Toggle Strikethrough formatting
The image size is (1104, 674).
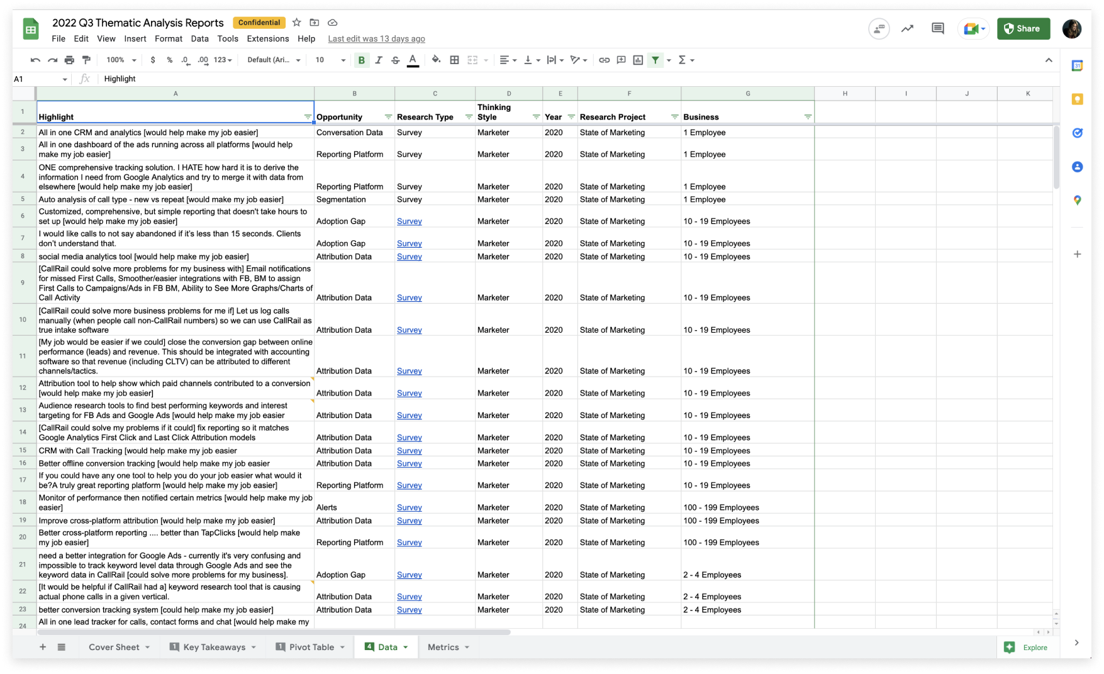396,60
